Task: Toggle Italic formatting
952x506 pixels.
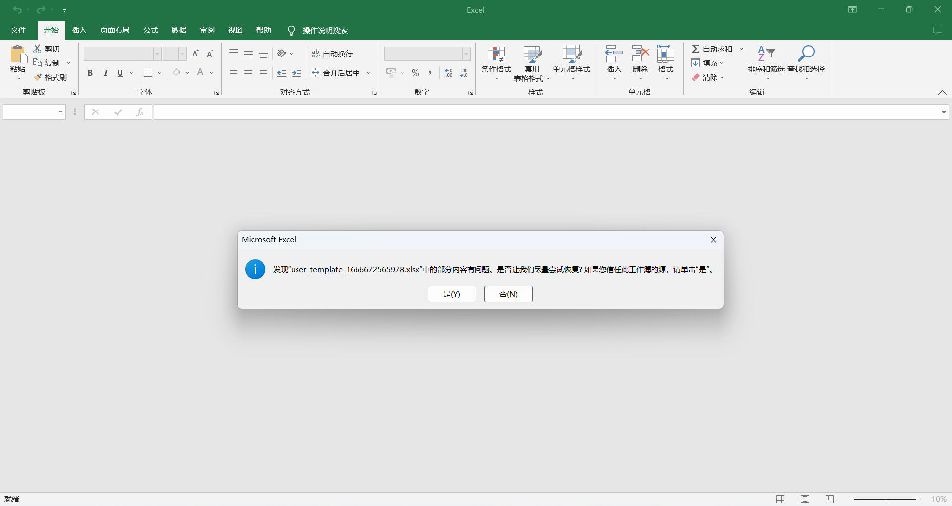Action: (106, 73)
